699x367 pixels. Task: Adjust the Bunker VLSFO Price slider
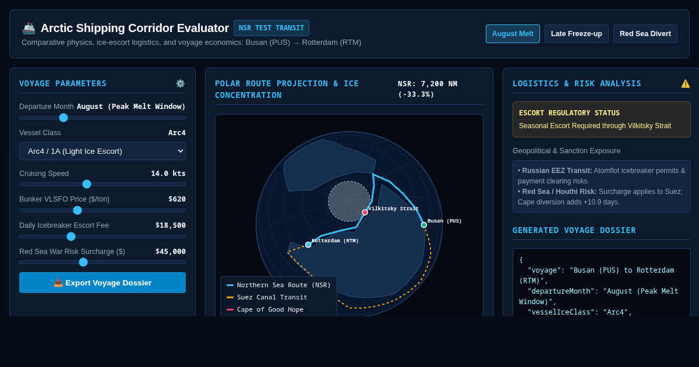tap(103, 210)
